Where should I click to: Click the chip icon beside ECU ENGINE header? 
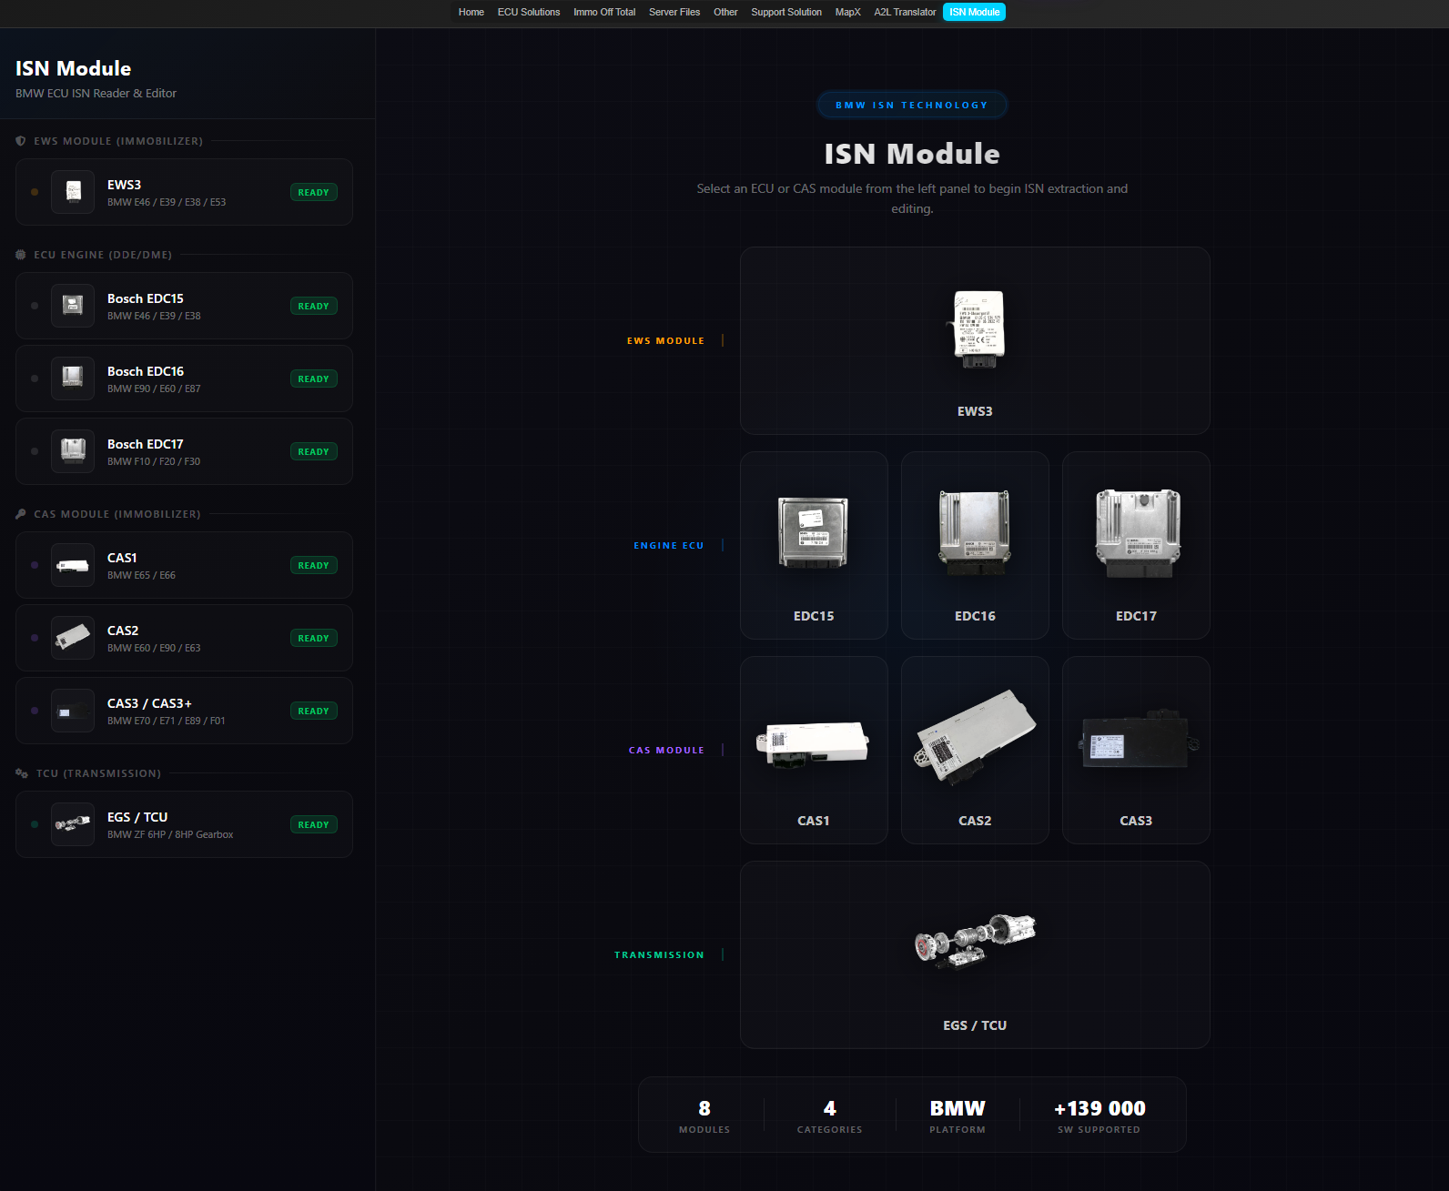click(21, 255)
